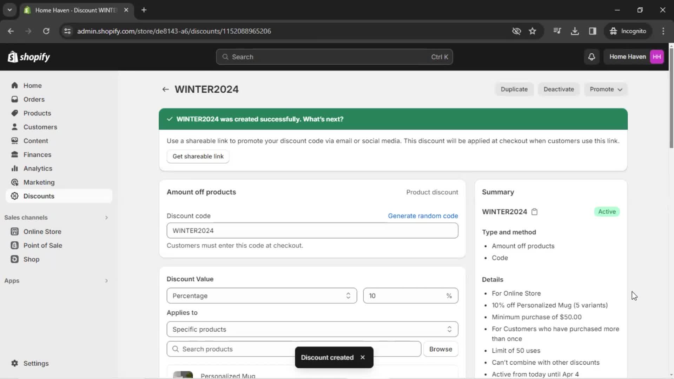
Task: Open the Online Store sales channel
Action: tap(42, 231)
